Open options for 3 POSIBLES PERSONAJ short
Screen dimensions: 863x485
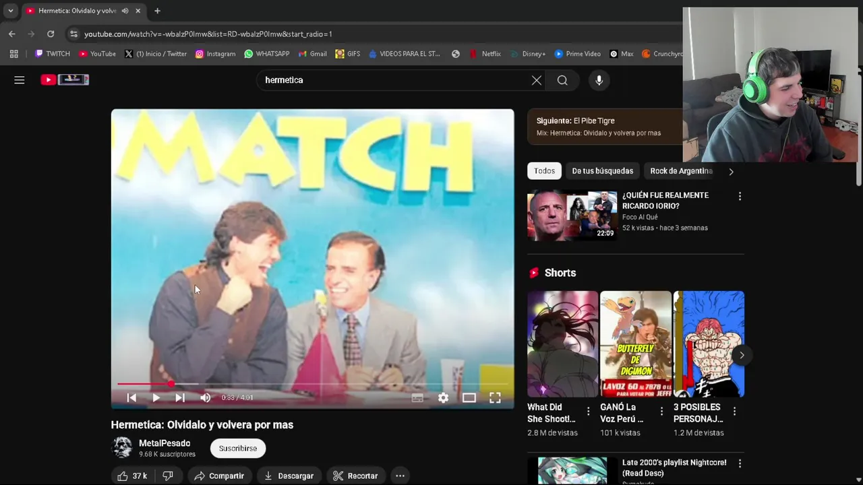tap(734, 411)
